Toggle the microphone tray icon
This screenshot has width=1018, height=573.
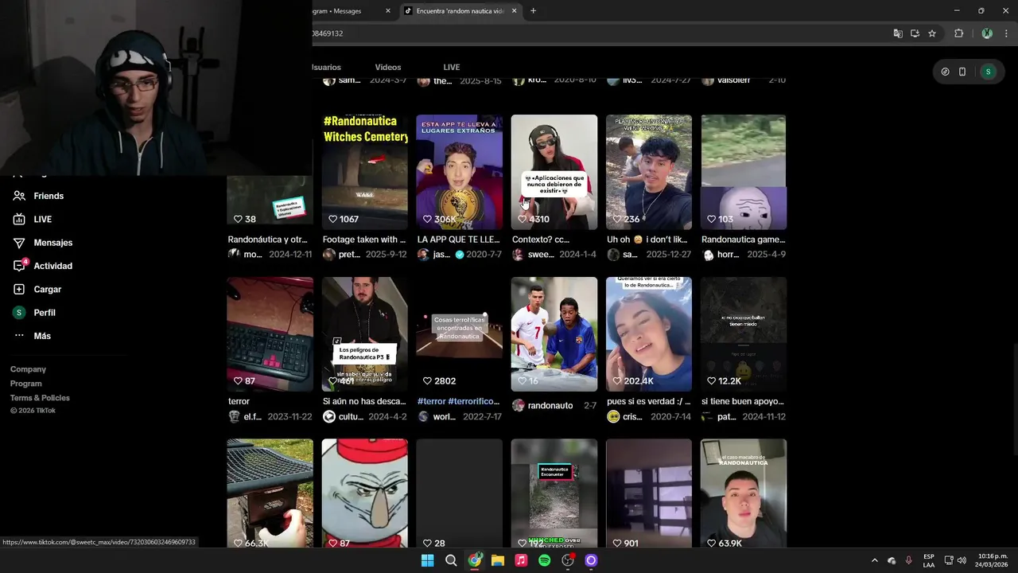pos(908,560)
